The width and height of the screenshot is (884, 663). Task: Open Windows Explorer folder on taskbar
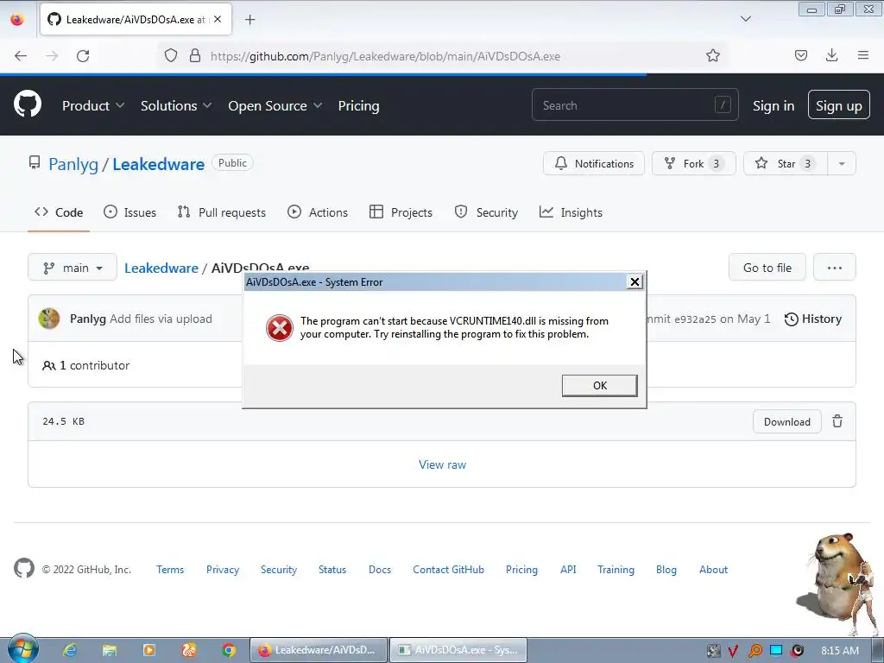click(x=110, y=650)
